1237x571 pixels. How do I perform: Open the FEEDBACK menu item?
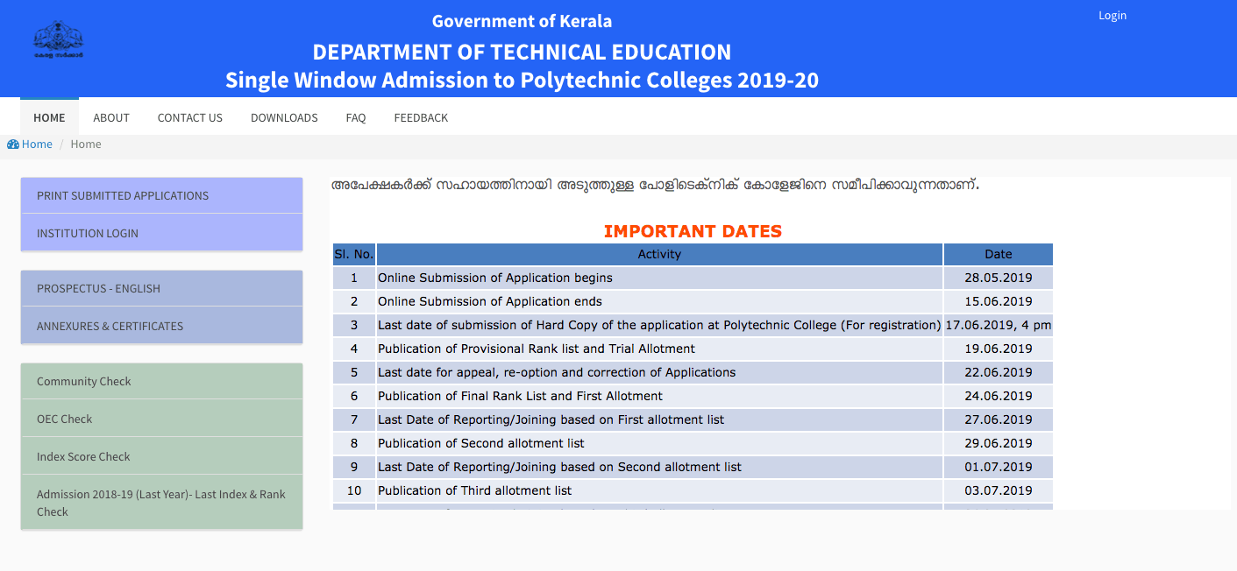point(421,117)
